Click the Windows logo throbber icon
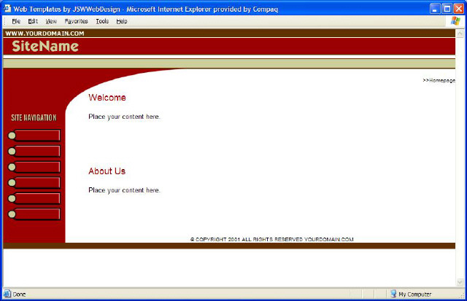Viewport: 467px width, 301px height. [x=456, y=21]
